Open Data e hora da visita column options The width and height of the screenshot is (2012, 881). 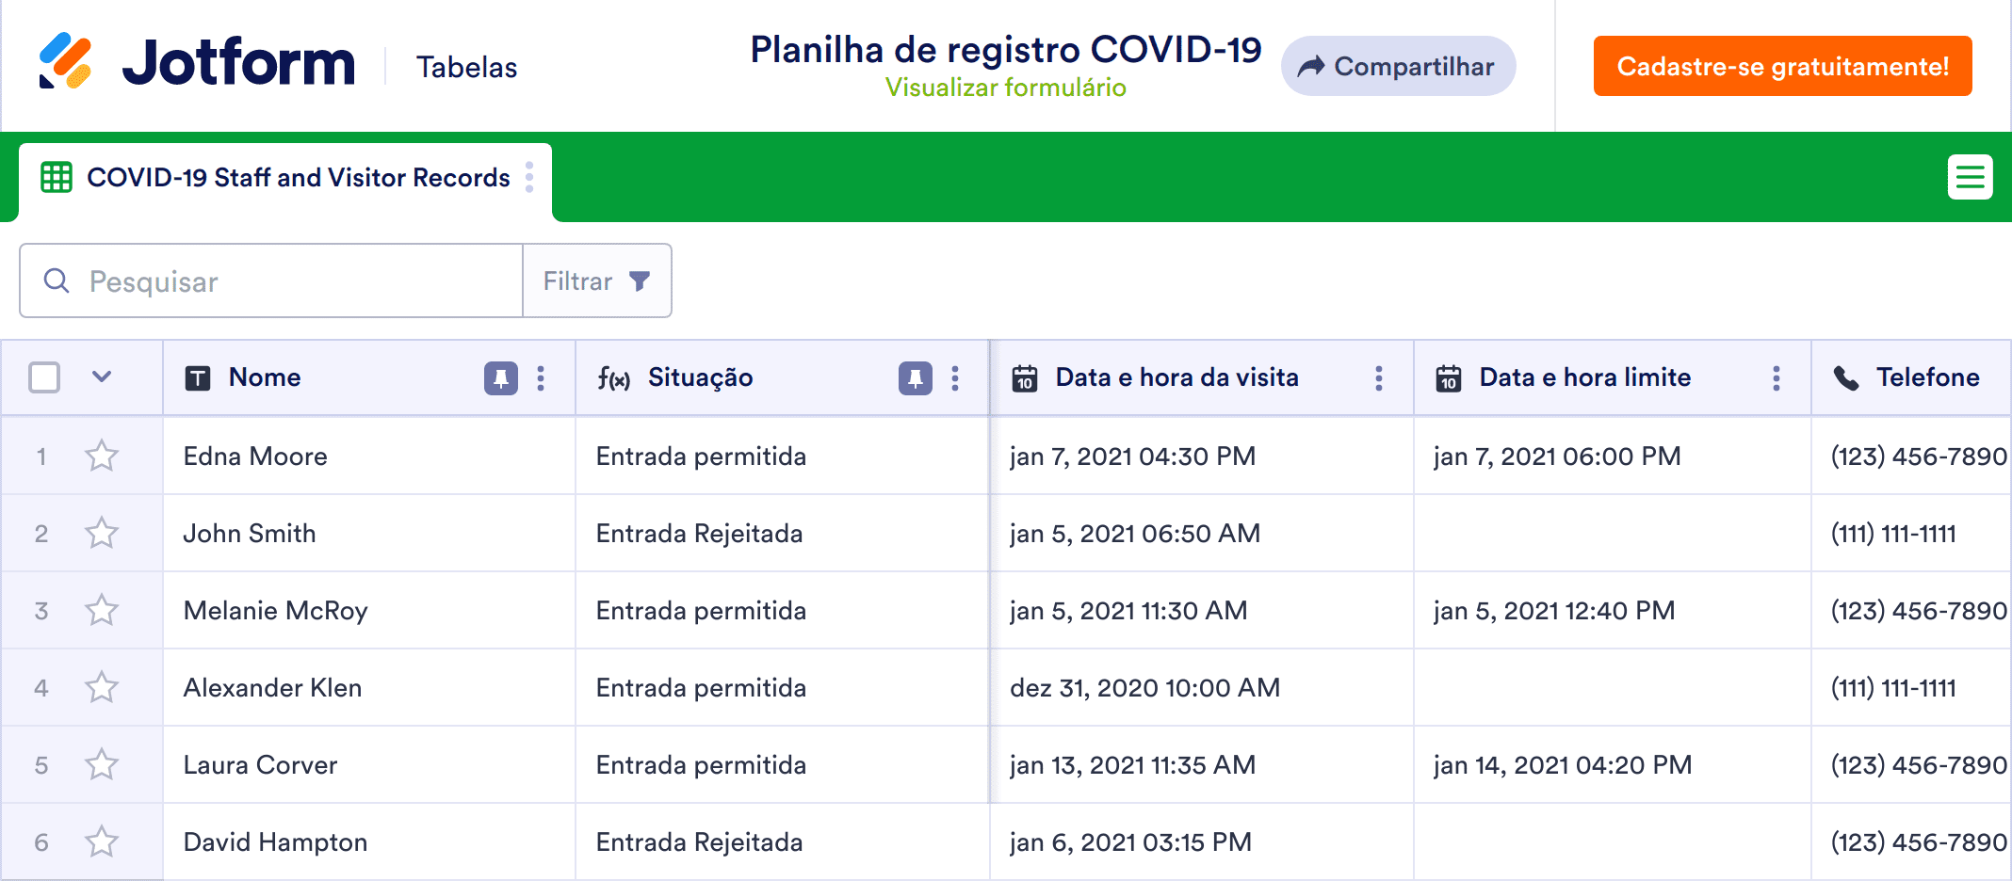pos(1379,378)
